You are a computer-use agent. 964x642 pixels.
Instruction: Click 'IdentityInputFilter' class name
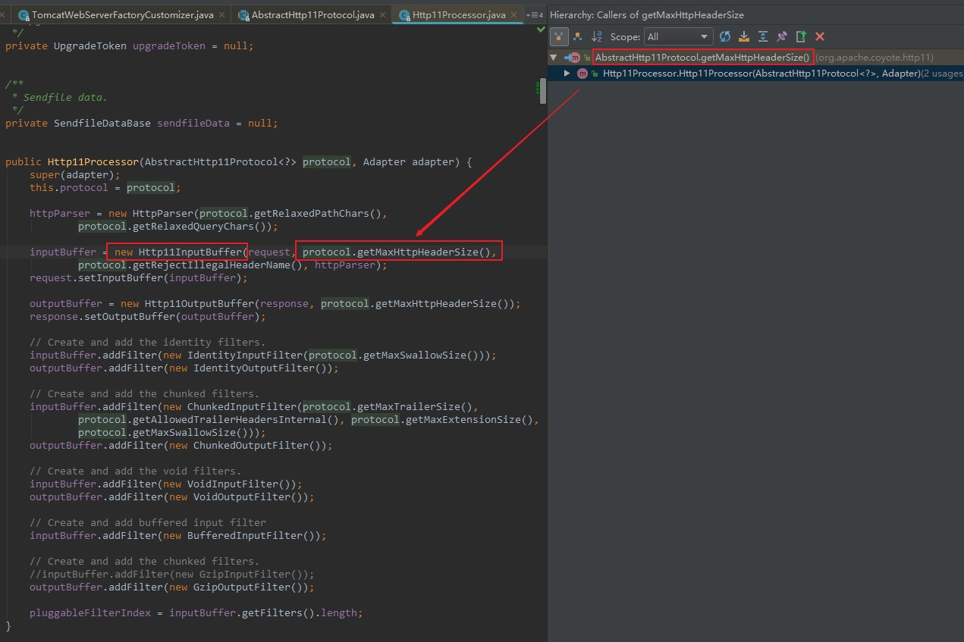245,355
